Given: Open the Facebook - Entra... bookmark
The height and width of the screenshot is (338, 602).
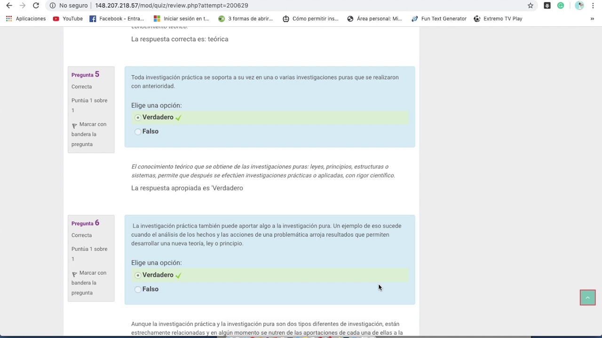Looking at the screenshot, I should 117,19.
